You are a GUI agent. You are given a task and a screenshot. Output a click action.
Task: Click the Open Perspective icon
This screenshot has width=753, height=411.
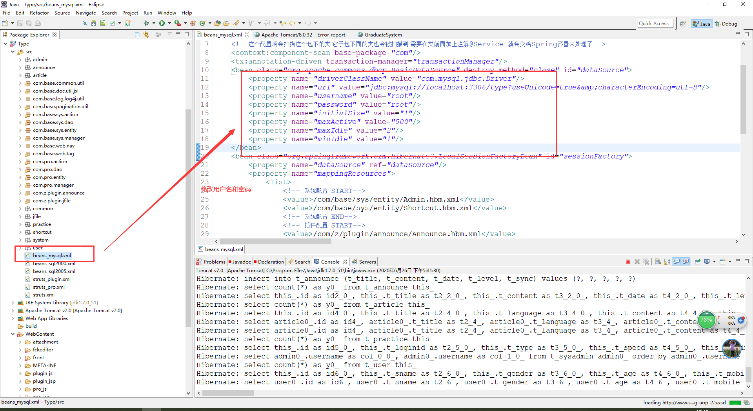tap(683, 24)
